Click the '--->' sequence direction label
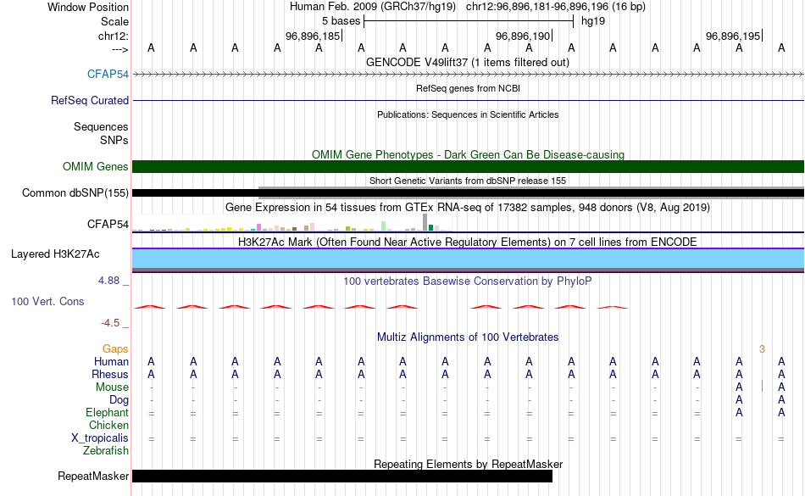This screenshot has width=805, height=496. click(x=120, y=49)
